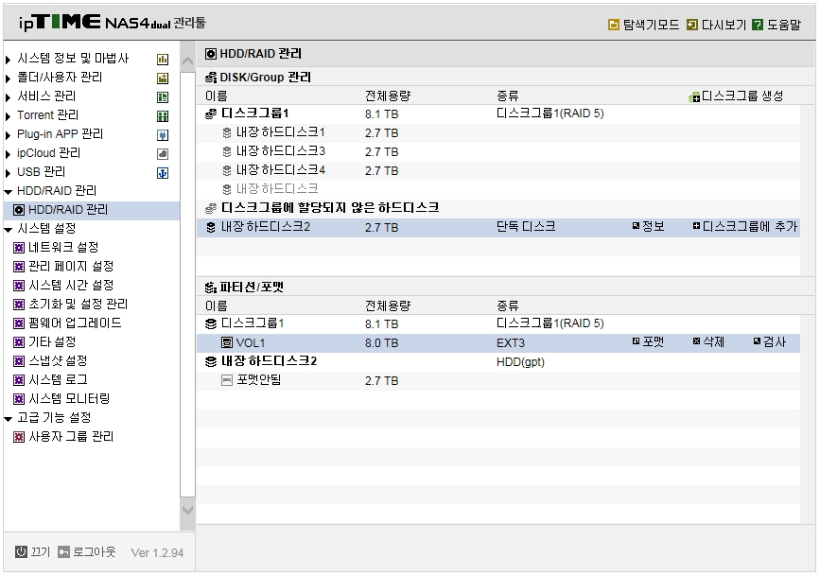Open the 도움말 help link
The width and height of the screenshot is (820, 576).
click(776, 25)
